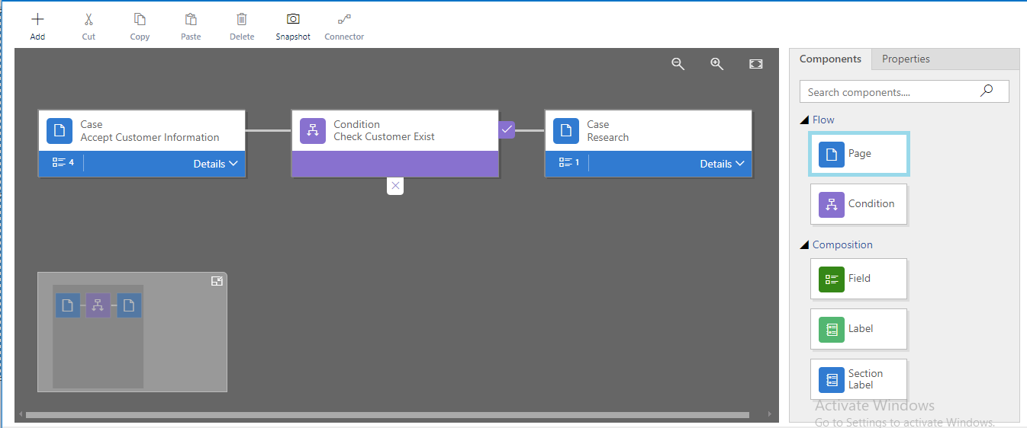Viewport: 1027px width, 428px height.
Task: Click the X branch below Condition
Action: pos(395,185)
